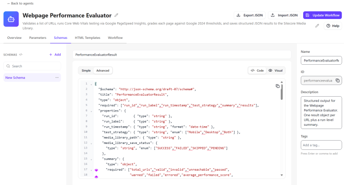344x185 pixels.
Task: Copy the schema ID value
Action: point(338,80)
